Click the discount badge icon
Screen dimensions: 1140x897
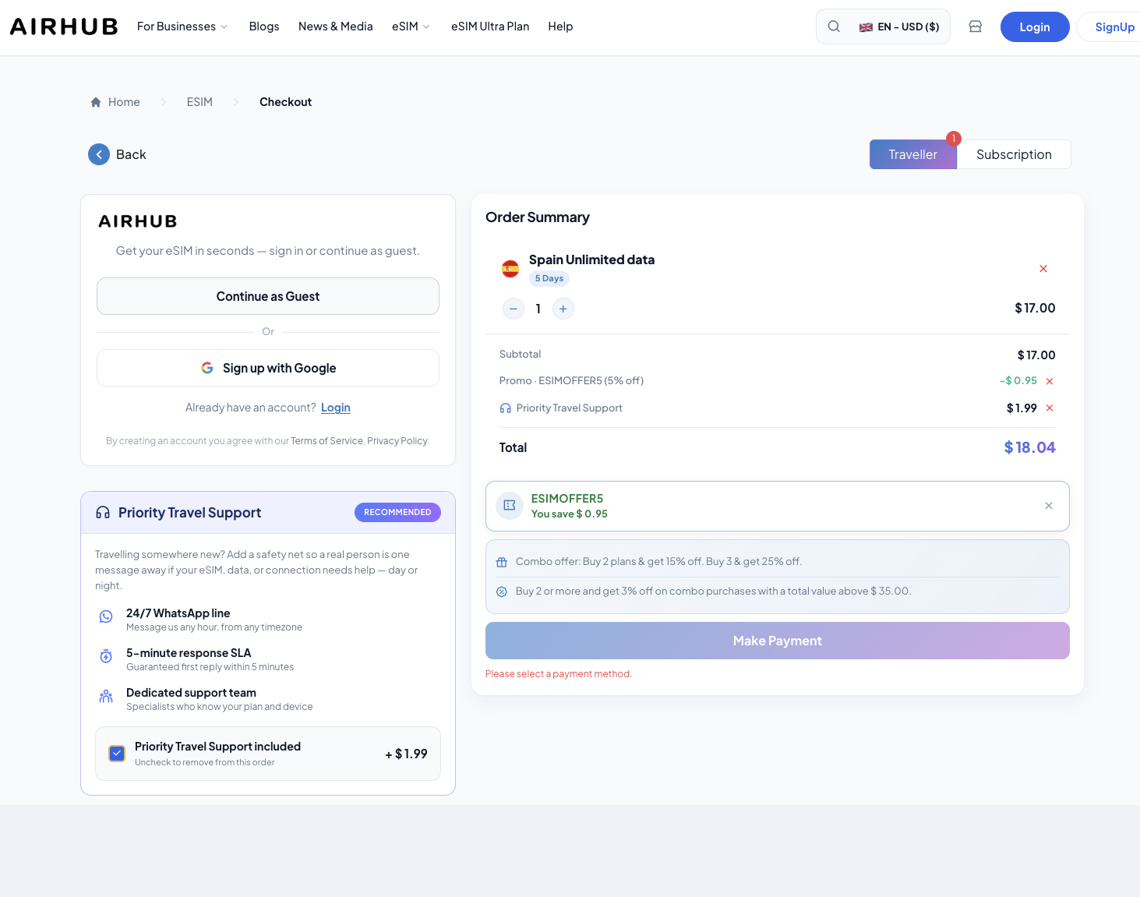click(502, 592)
